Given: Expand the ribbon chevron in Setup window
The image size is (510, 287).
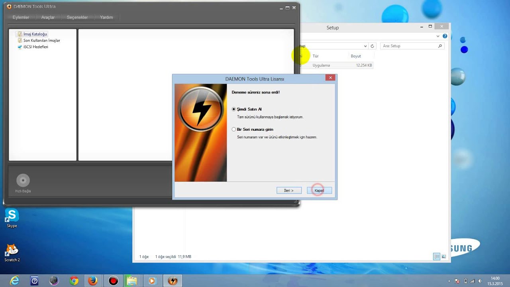Looking at the screenshot, I should tap(439, 36).
